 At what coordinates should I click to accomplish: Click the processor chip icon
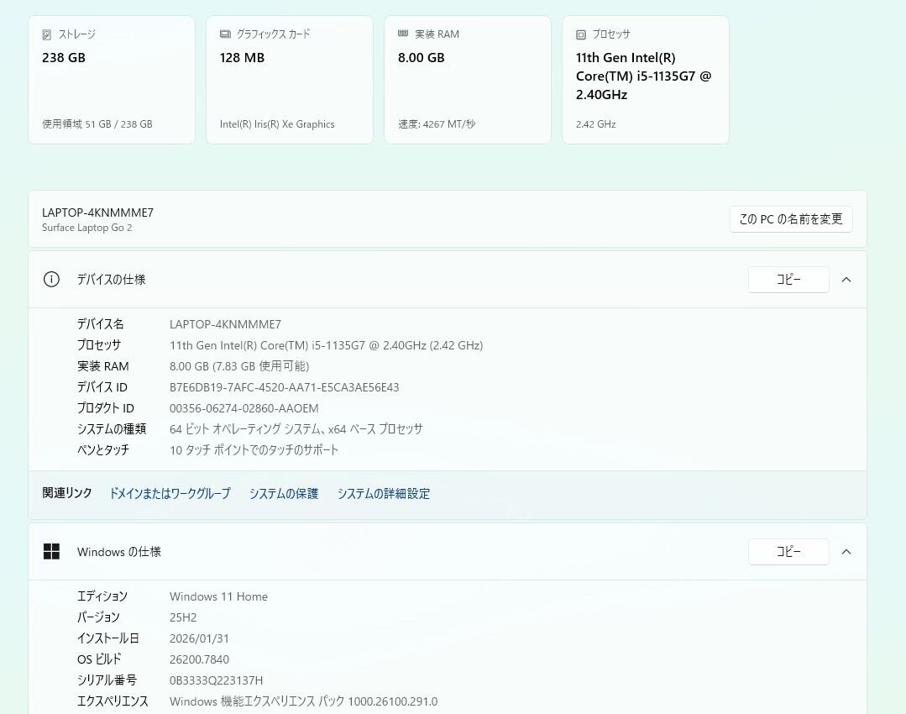click(581, 35)
